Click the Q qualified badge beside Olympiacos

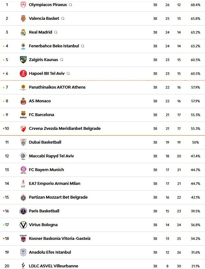coord(70,5)
